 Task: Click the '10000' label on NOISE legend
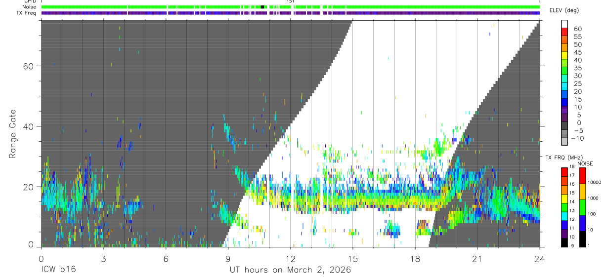click(594, 182)
